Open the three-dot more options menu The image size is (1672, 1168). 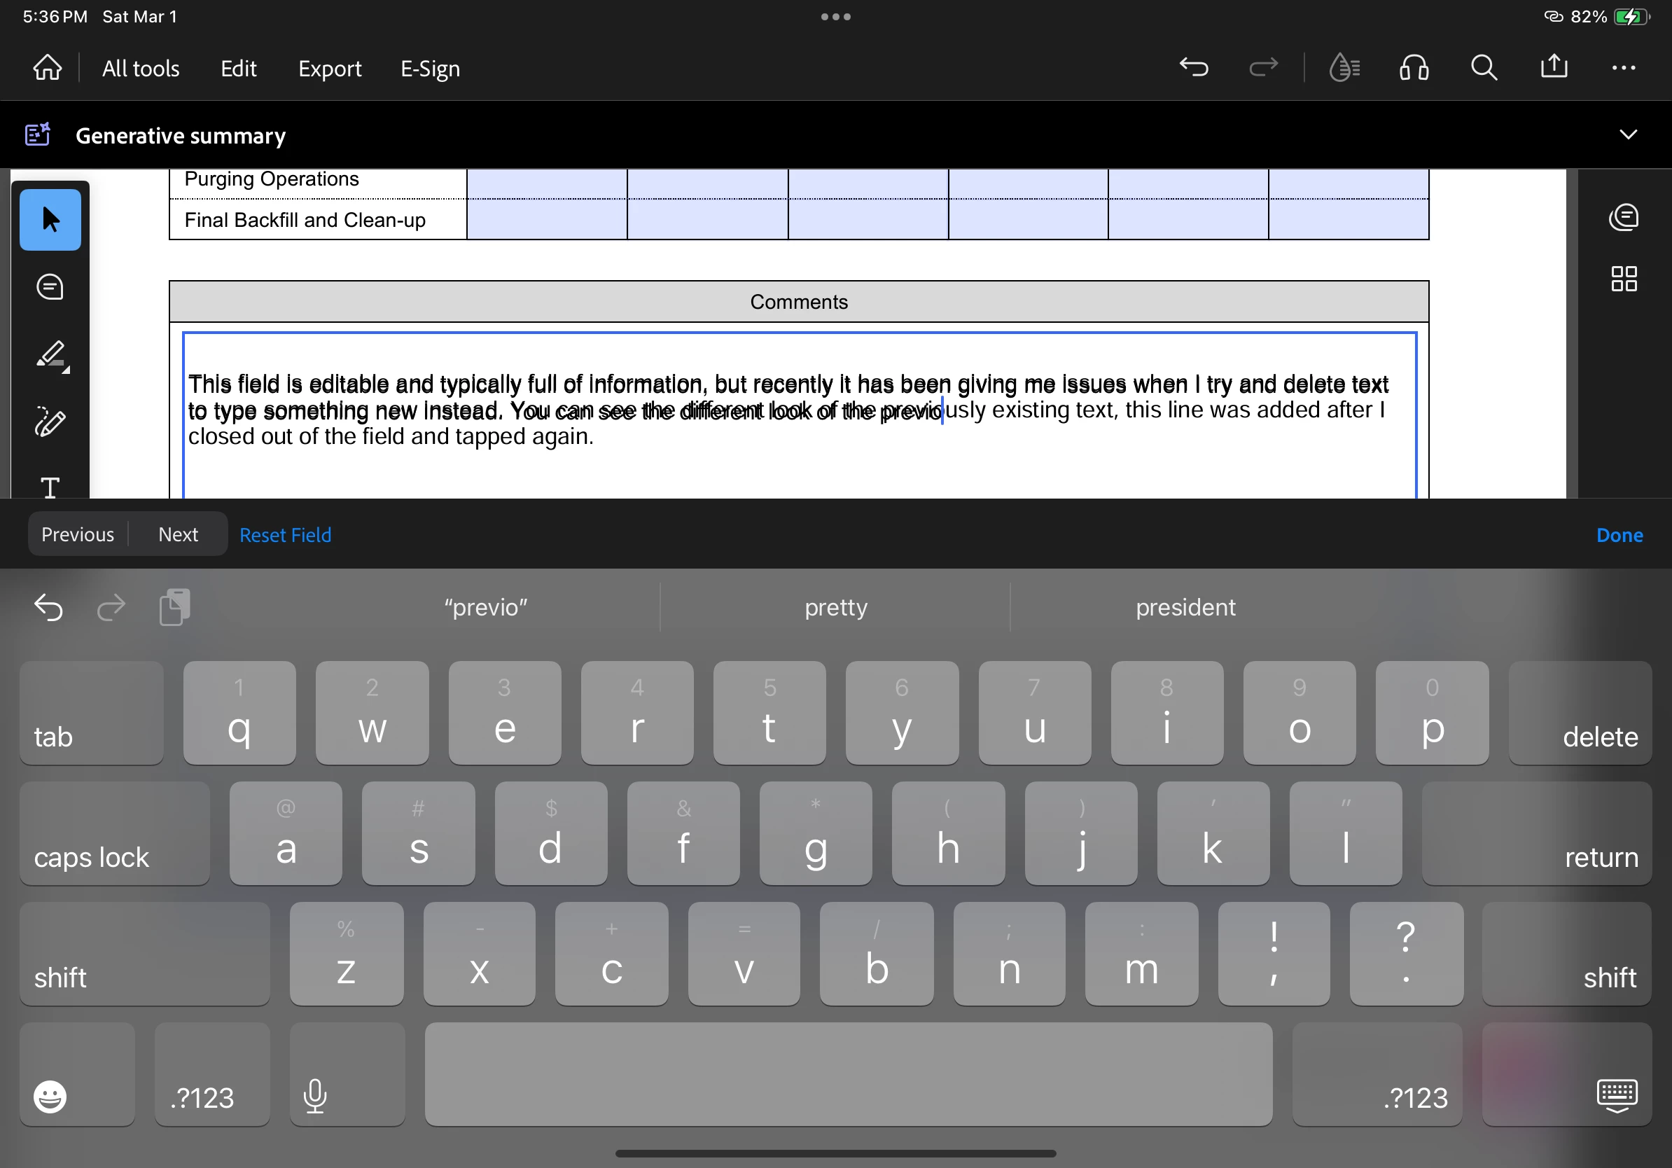pos(1623,68)
